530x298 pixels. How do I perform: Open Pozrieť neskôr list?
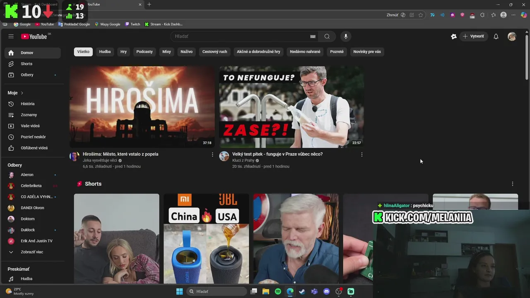[33, 137]
